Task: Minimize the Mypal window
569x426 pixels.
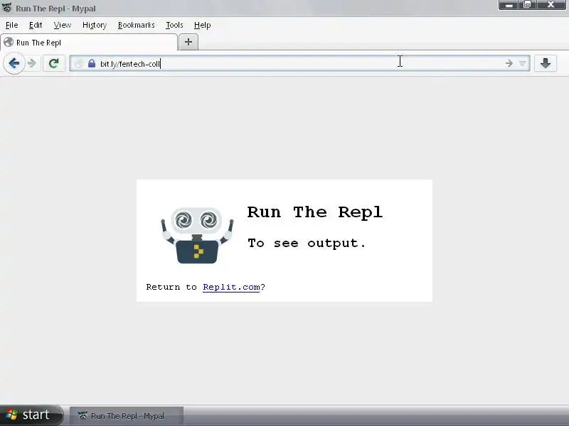Action: (x=509, y=5)
